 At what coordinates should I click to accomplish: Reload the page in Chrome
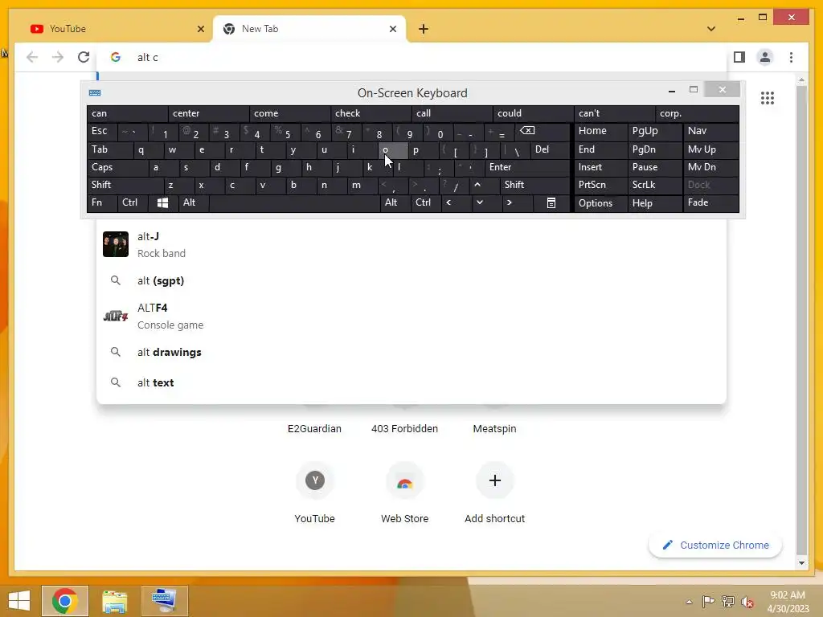[x=84, y=57]
